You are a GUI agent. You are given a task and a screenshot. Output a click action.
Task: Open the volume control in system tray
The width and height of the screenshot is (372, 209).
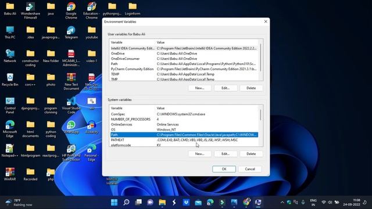pos(330,203)
